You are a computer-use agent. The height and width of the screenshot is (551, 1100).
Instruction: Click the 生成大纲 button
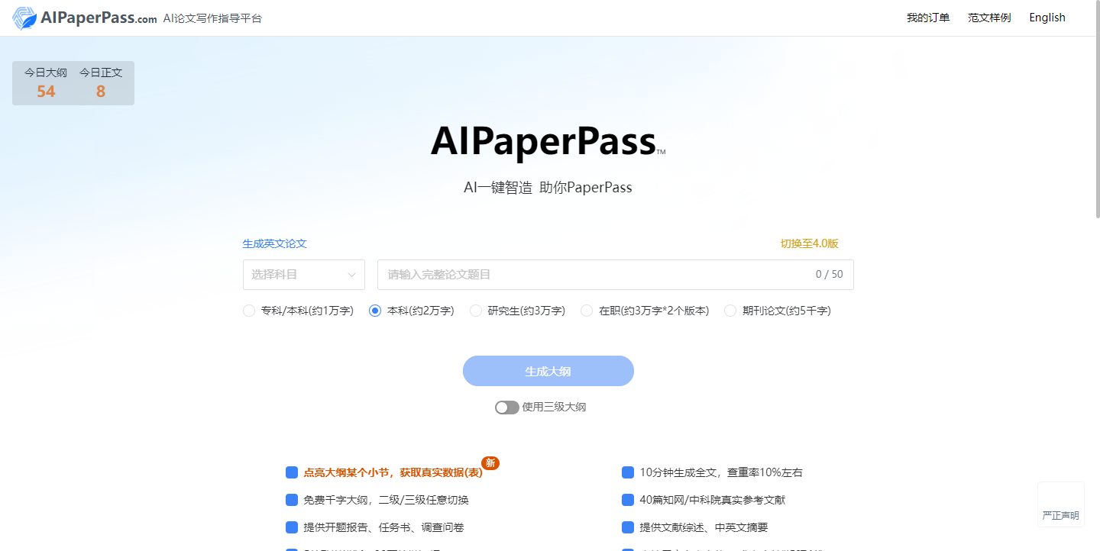(x=548, y=371)
